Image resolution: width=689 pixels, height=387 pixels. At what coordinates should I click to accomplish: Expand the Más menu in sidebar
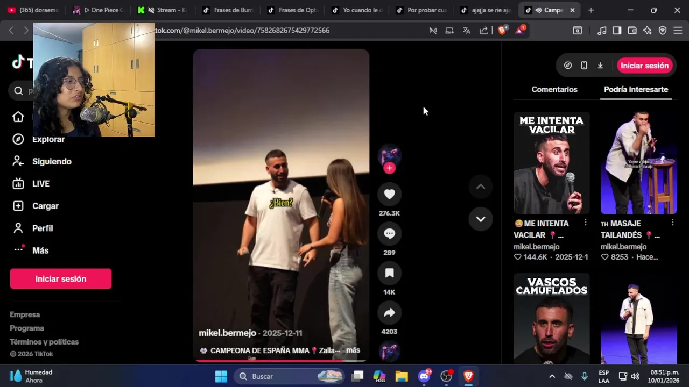coord(31,250)
